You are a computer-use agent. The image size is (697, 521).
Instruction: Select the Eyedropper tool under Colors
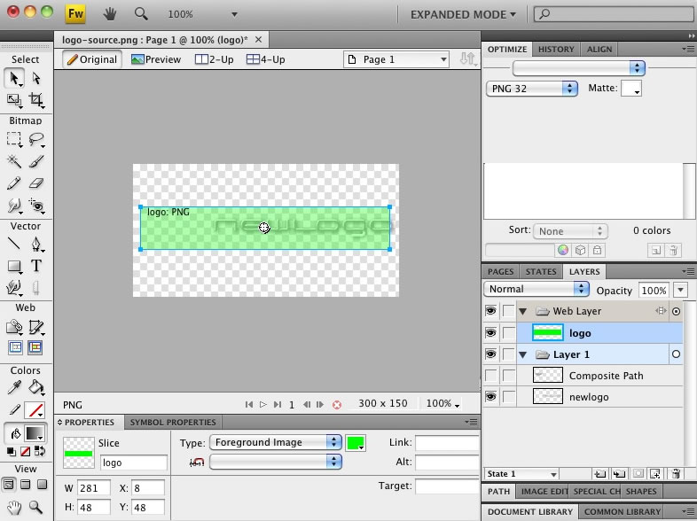point(14,388)
